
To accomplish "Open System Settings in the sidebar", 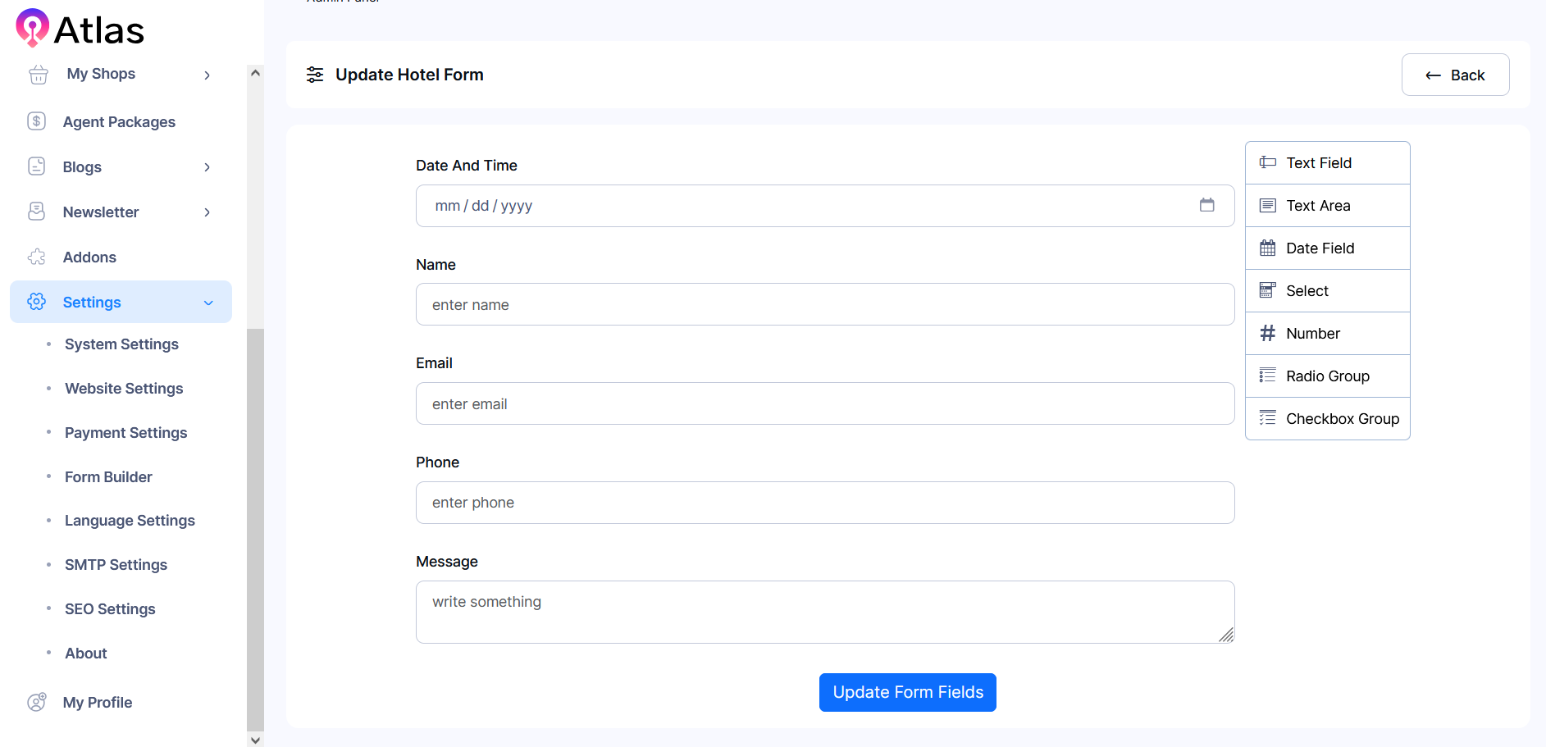I will click(x=121, y=344).
